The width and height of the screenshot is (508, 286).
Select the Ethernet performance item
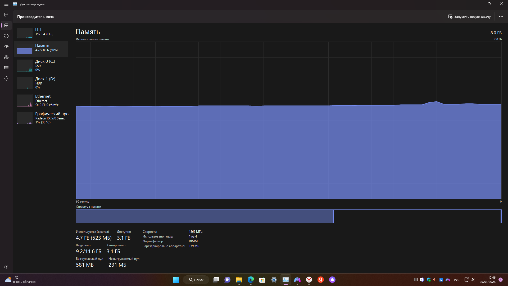41,100
